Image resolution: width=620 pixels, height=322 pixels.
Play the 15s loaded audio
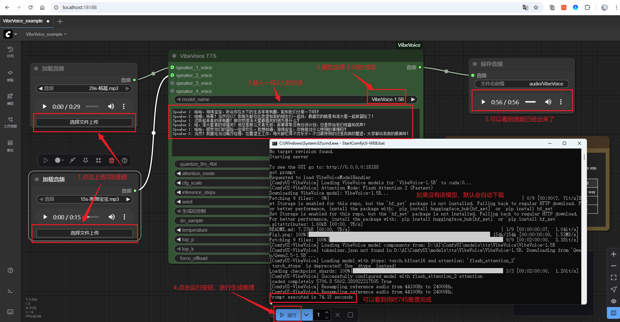45,217
